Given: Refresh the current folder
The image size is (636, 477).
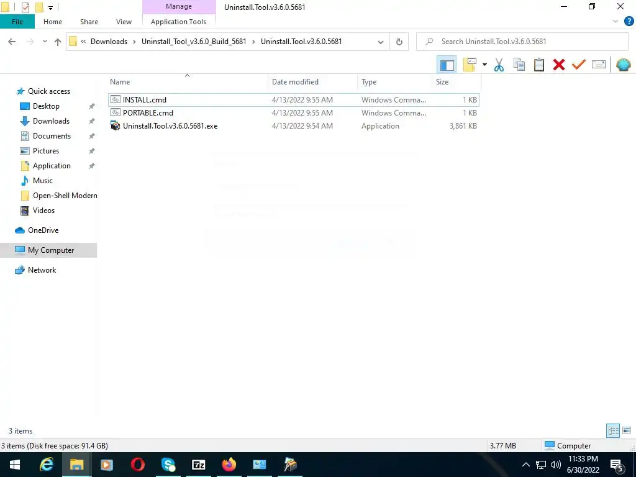Looking at the screenshot, I should point(399,42).
